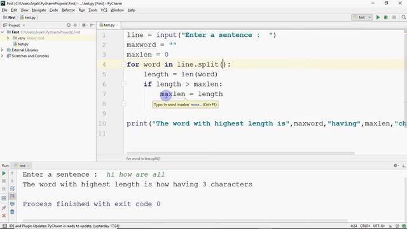The image size is (407, 229).
Task: Toggle scroll to end in console
Action: 12,197
